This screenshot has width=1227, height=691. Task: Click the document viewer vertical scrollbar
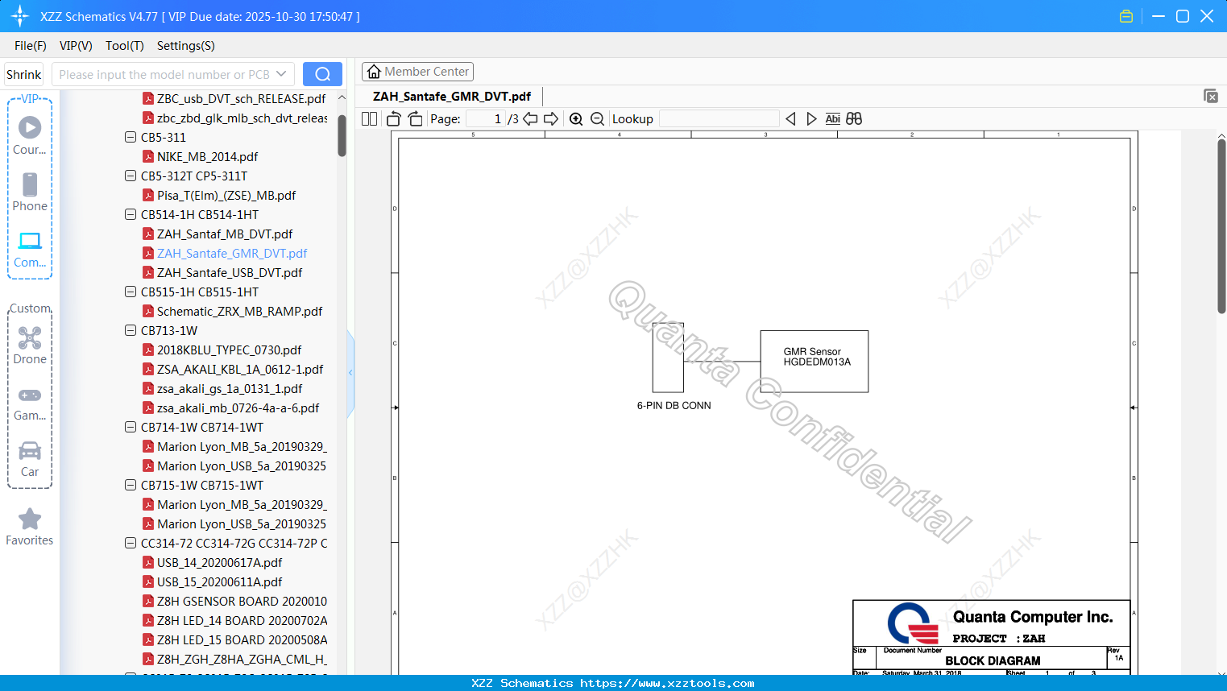tap(1221, 226)
